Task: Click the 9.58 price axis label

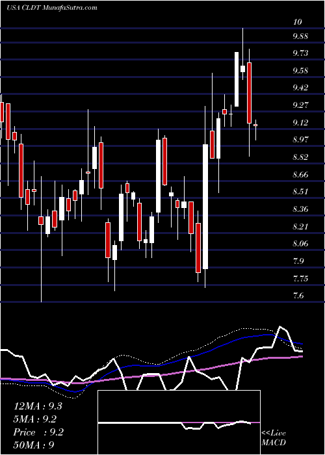Action: pos(300,71)
